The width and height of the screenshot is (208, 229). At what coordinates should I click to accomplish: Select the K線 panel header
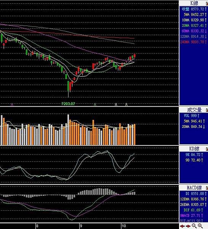[194, 3]
